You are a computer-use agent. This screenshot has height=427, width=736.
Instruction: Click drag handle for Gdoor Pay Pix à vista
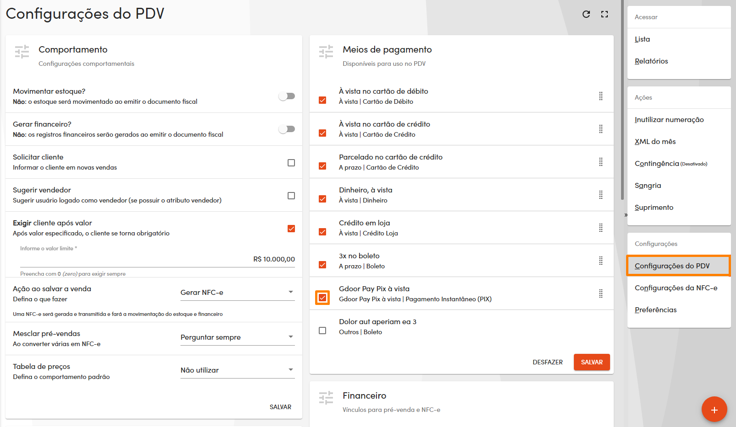pos(601,294)
